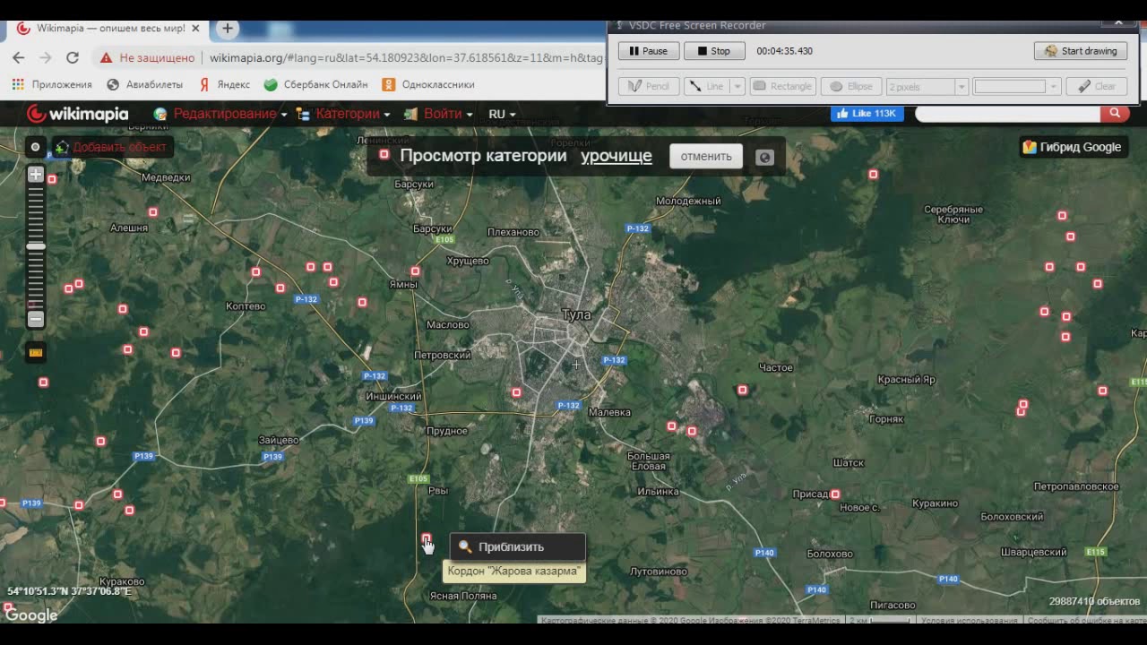Close the Wikimapia browser tab
This screenshot has height=645, width=1147.
pyautogui.click(x=195, y=29)
